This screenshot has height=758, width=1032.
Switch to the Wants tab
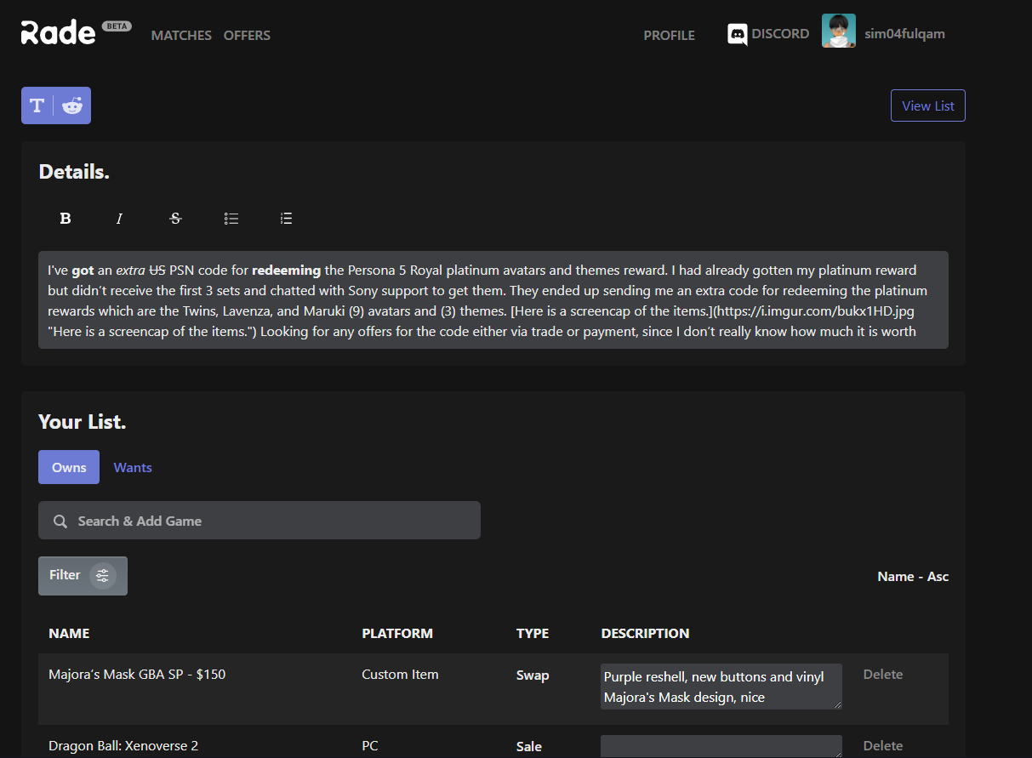(x=133, y=467)
